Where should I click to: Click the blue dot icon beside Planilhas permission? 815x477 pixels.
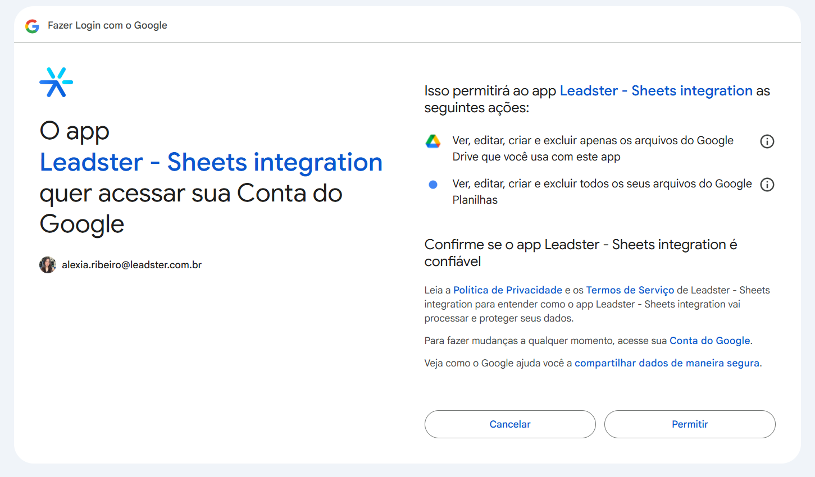433,185
